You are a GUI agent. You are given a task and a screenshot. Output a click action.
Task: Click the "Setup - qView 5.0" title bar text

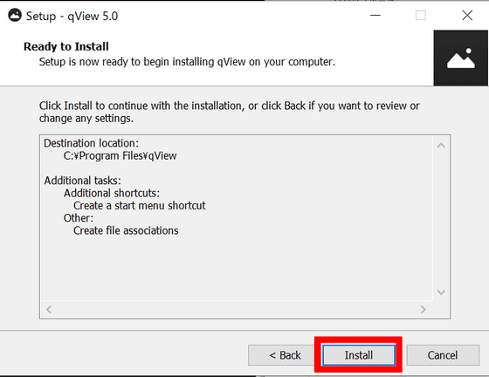pos(72,16)
